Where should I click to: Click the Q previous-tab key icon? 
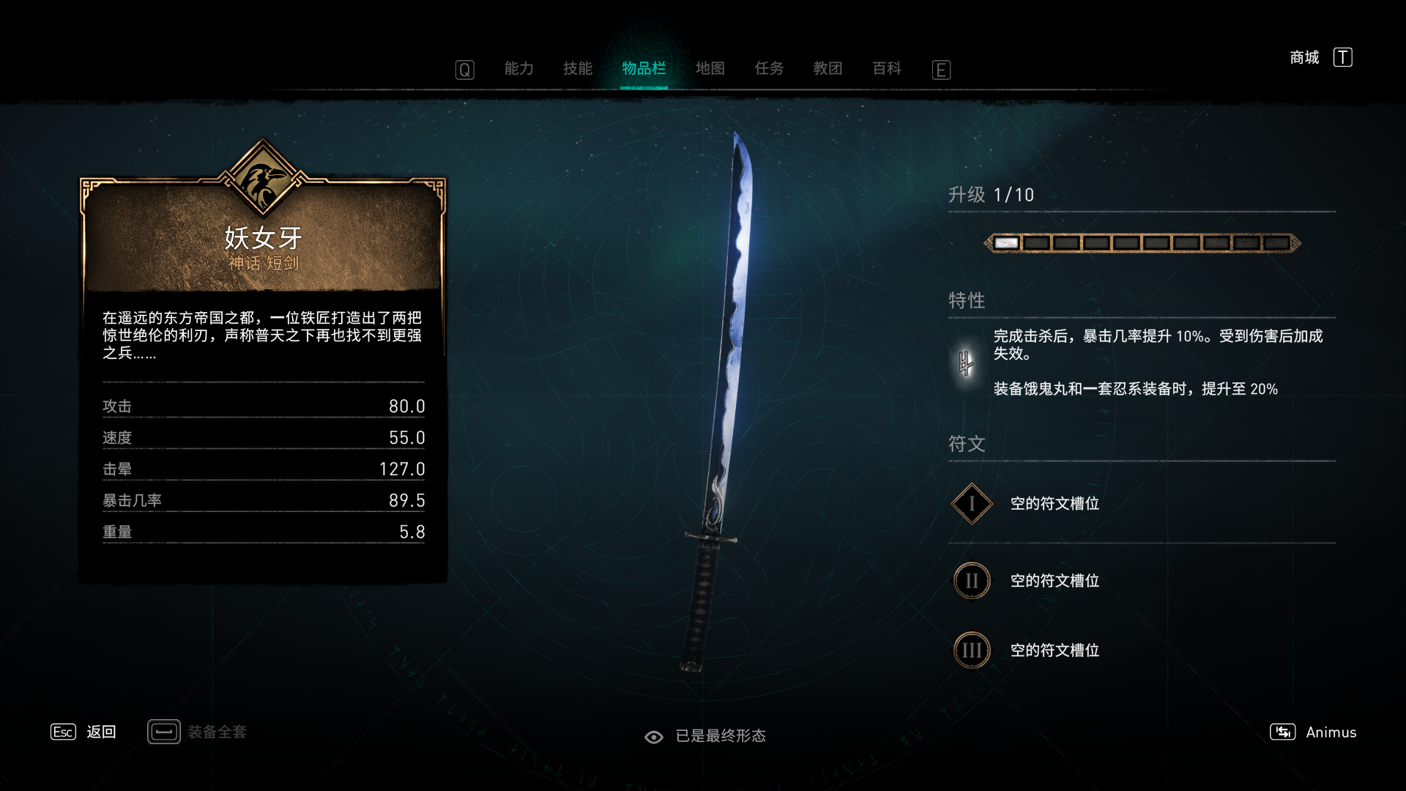(465, 70)
